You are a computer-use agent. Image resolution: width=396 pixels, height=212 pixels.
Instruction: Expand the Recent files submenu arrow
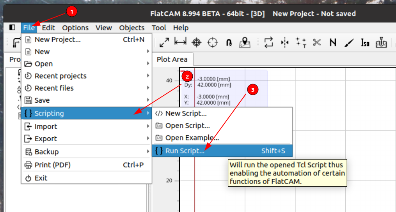(148, 88)
